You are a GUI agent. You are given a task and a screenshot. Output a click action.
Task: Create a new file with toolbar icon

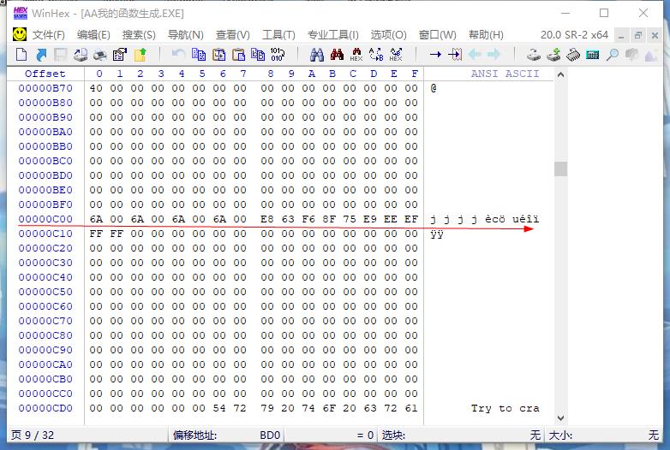point(21,55)
